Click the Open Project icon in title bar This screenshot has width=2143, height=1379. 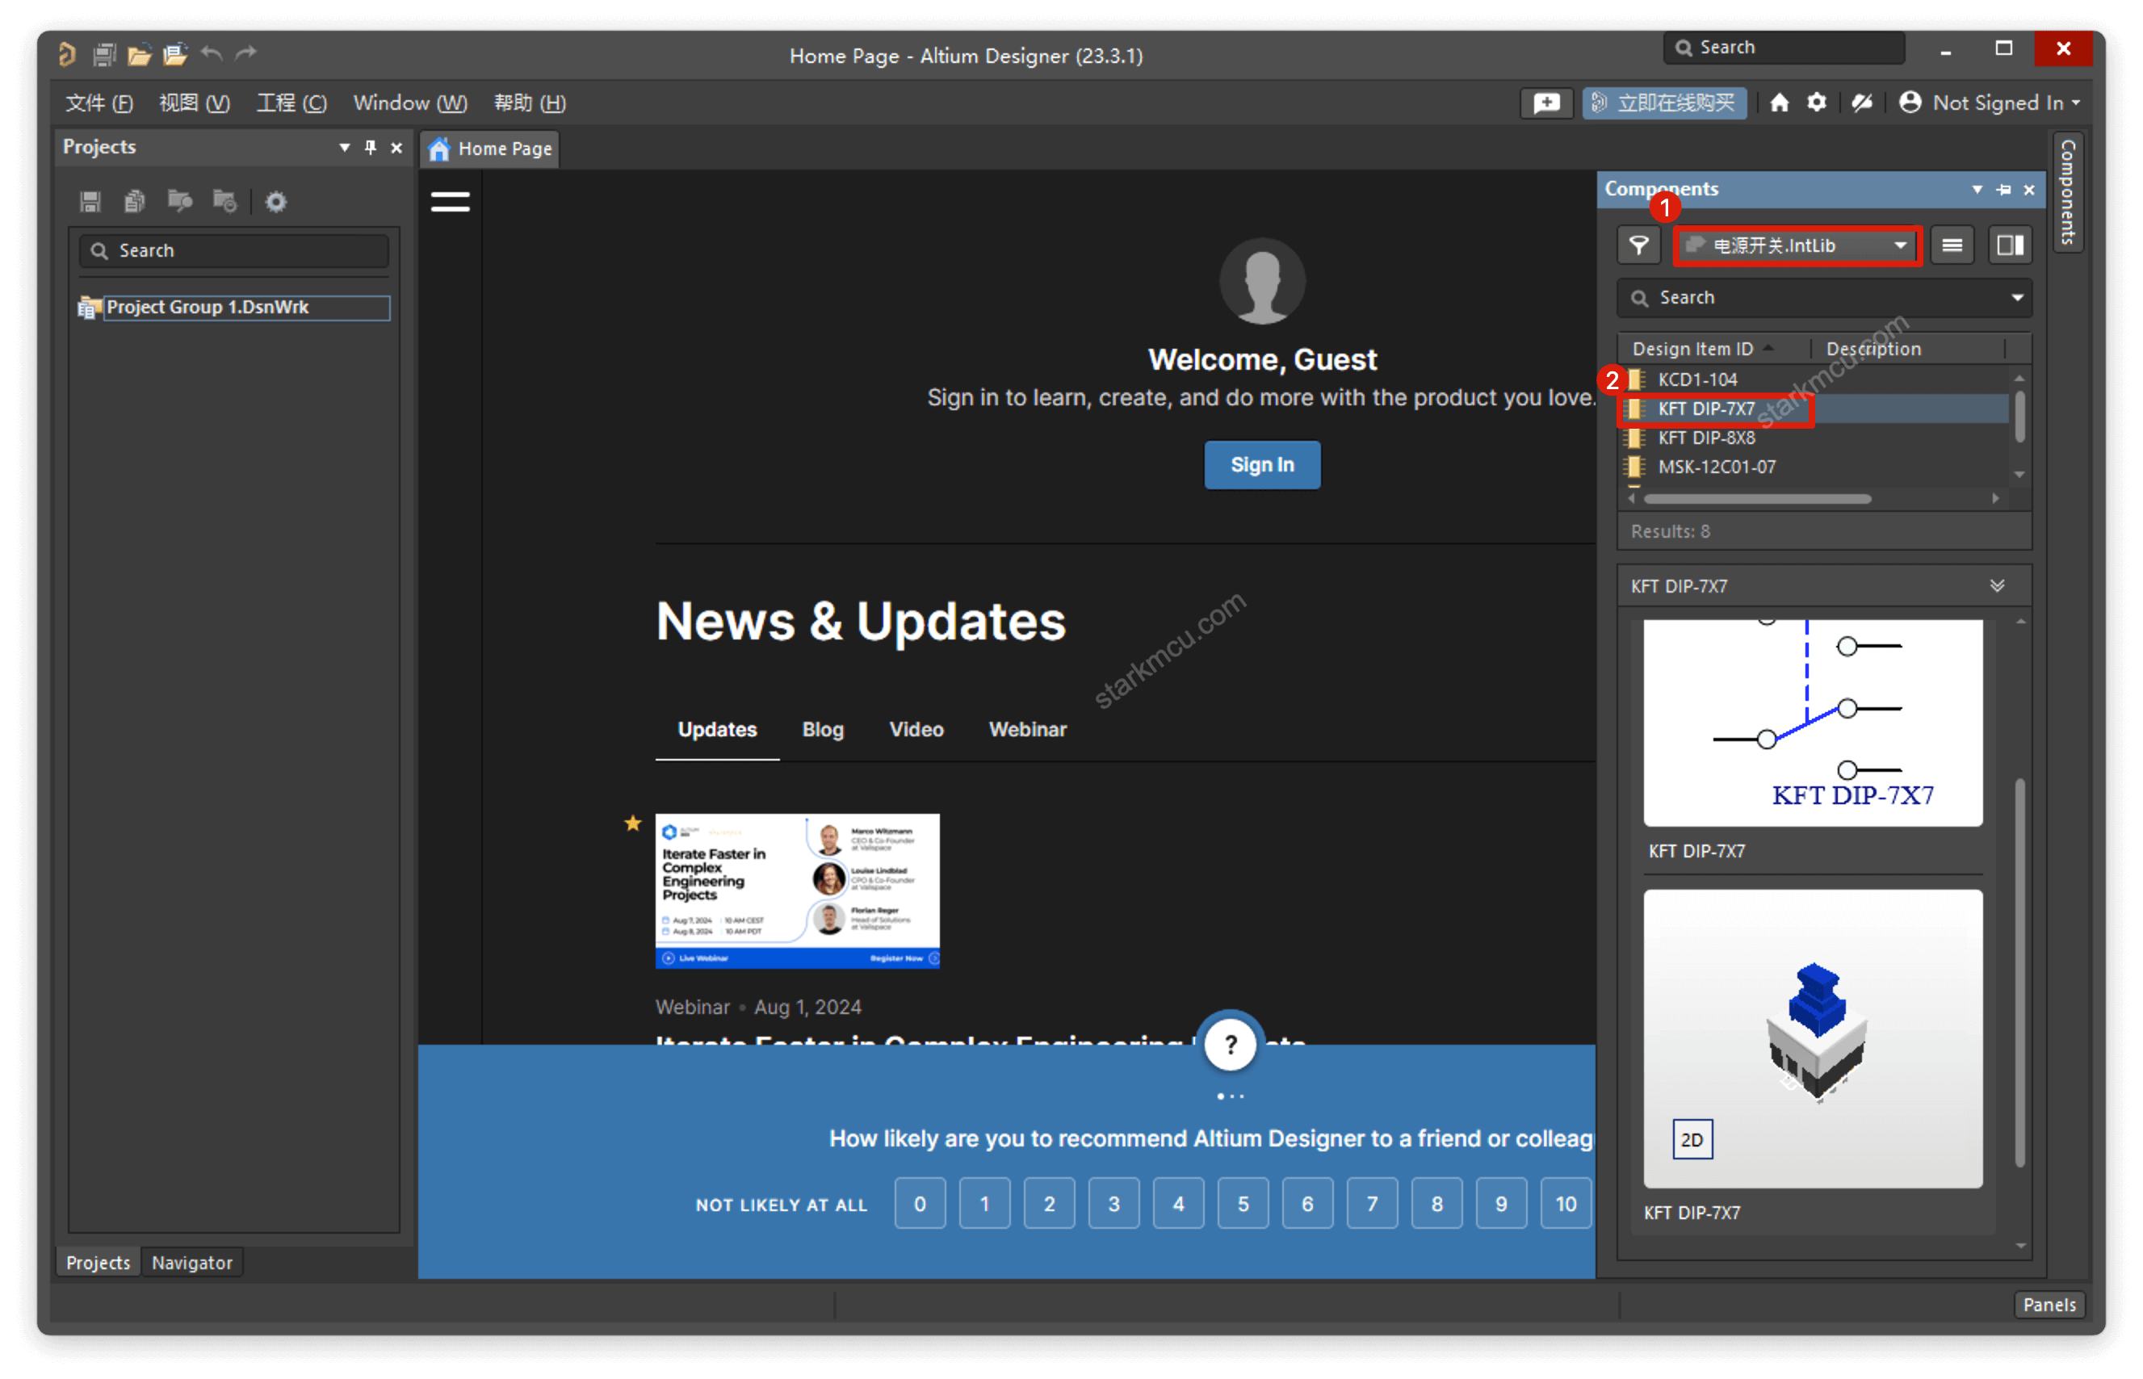[174, 55]
